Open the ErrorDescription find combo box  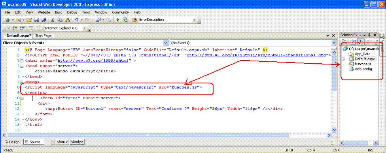(195, 20)
